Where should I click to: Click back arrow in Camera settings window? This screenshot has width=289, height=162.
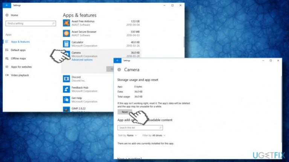tap(117, 60)
